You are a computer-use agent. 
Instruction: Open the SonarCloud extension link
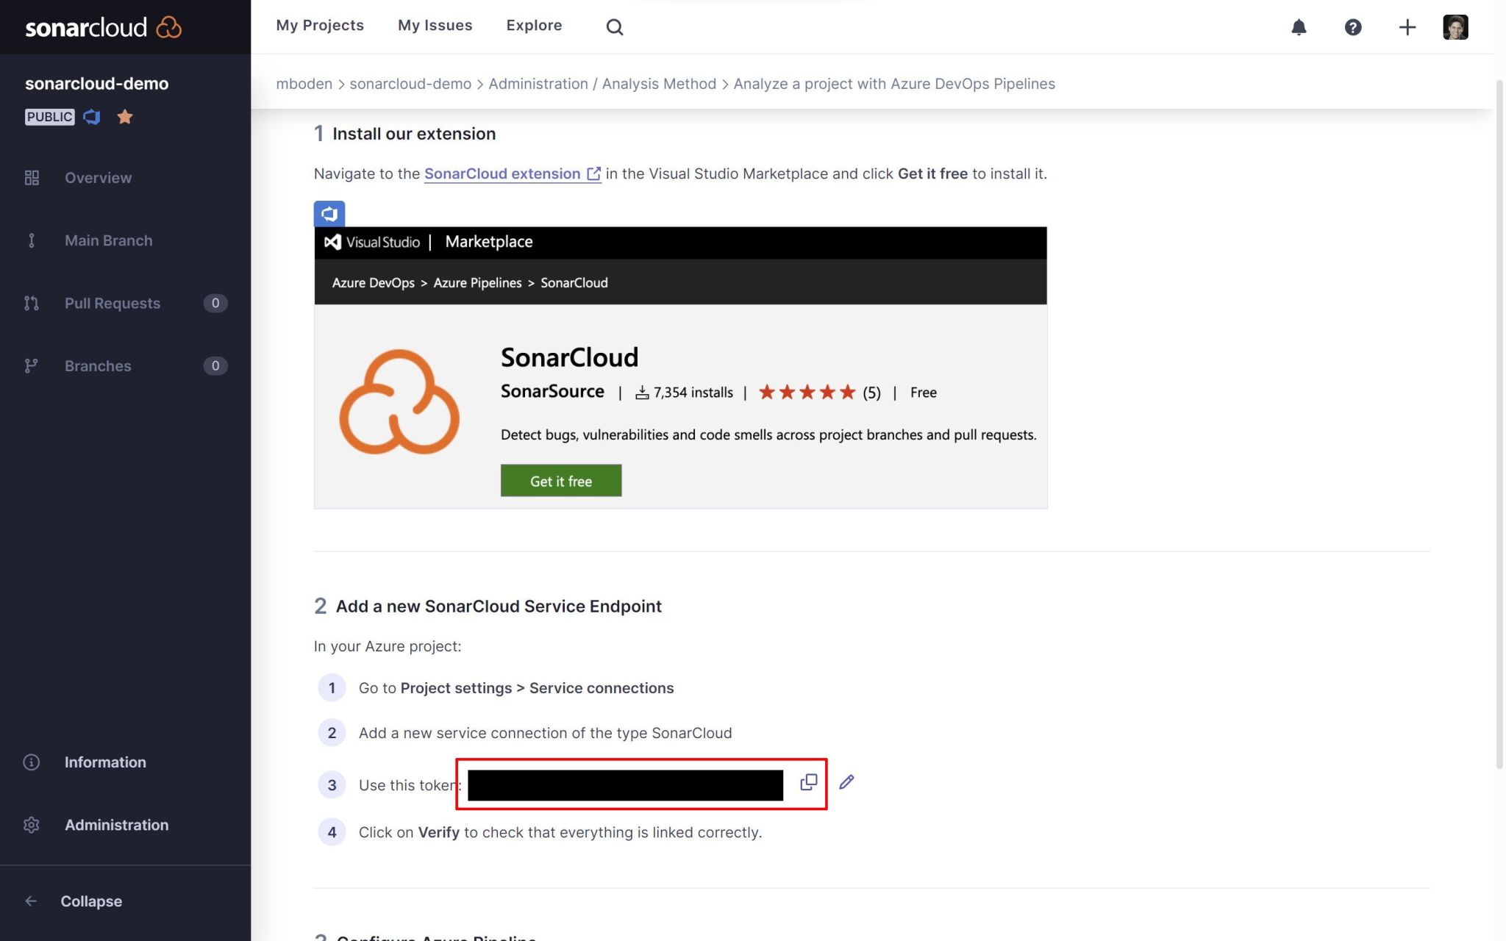pyautogui.click(x=504, y=173)
